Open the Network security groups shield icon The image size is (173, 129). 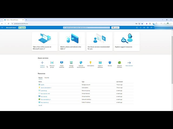(81, 63)
